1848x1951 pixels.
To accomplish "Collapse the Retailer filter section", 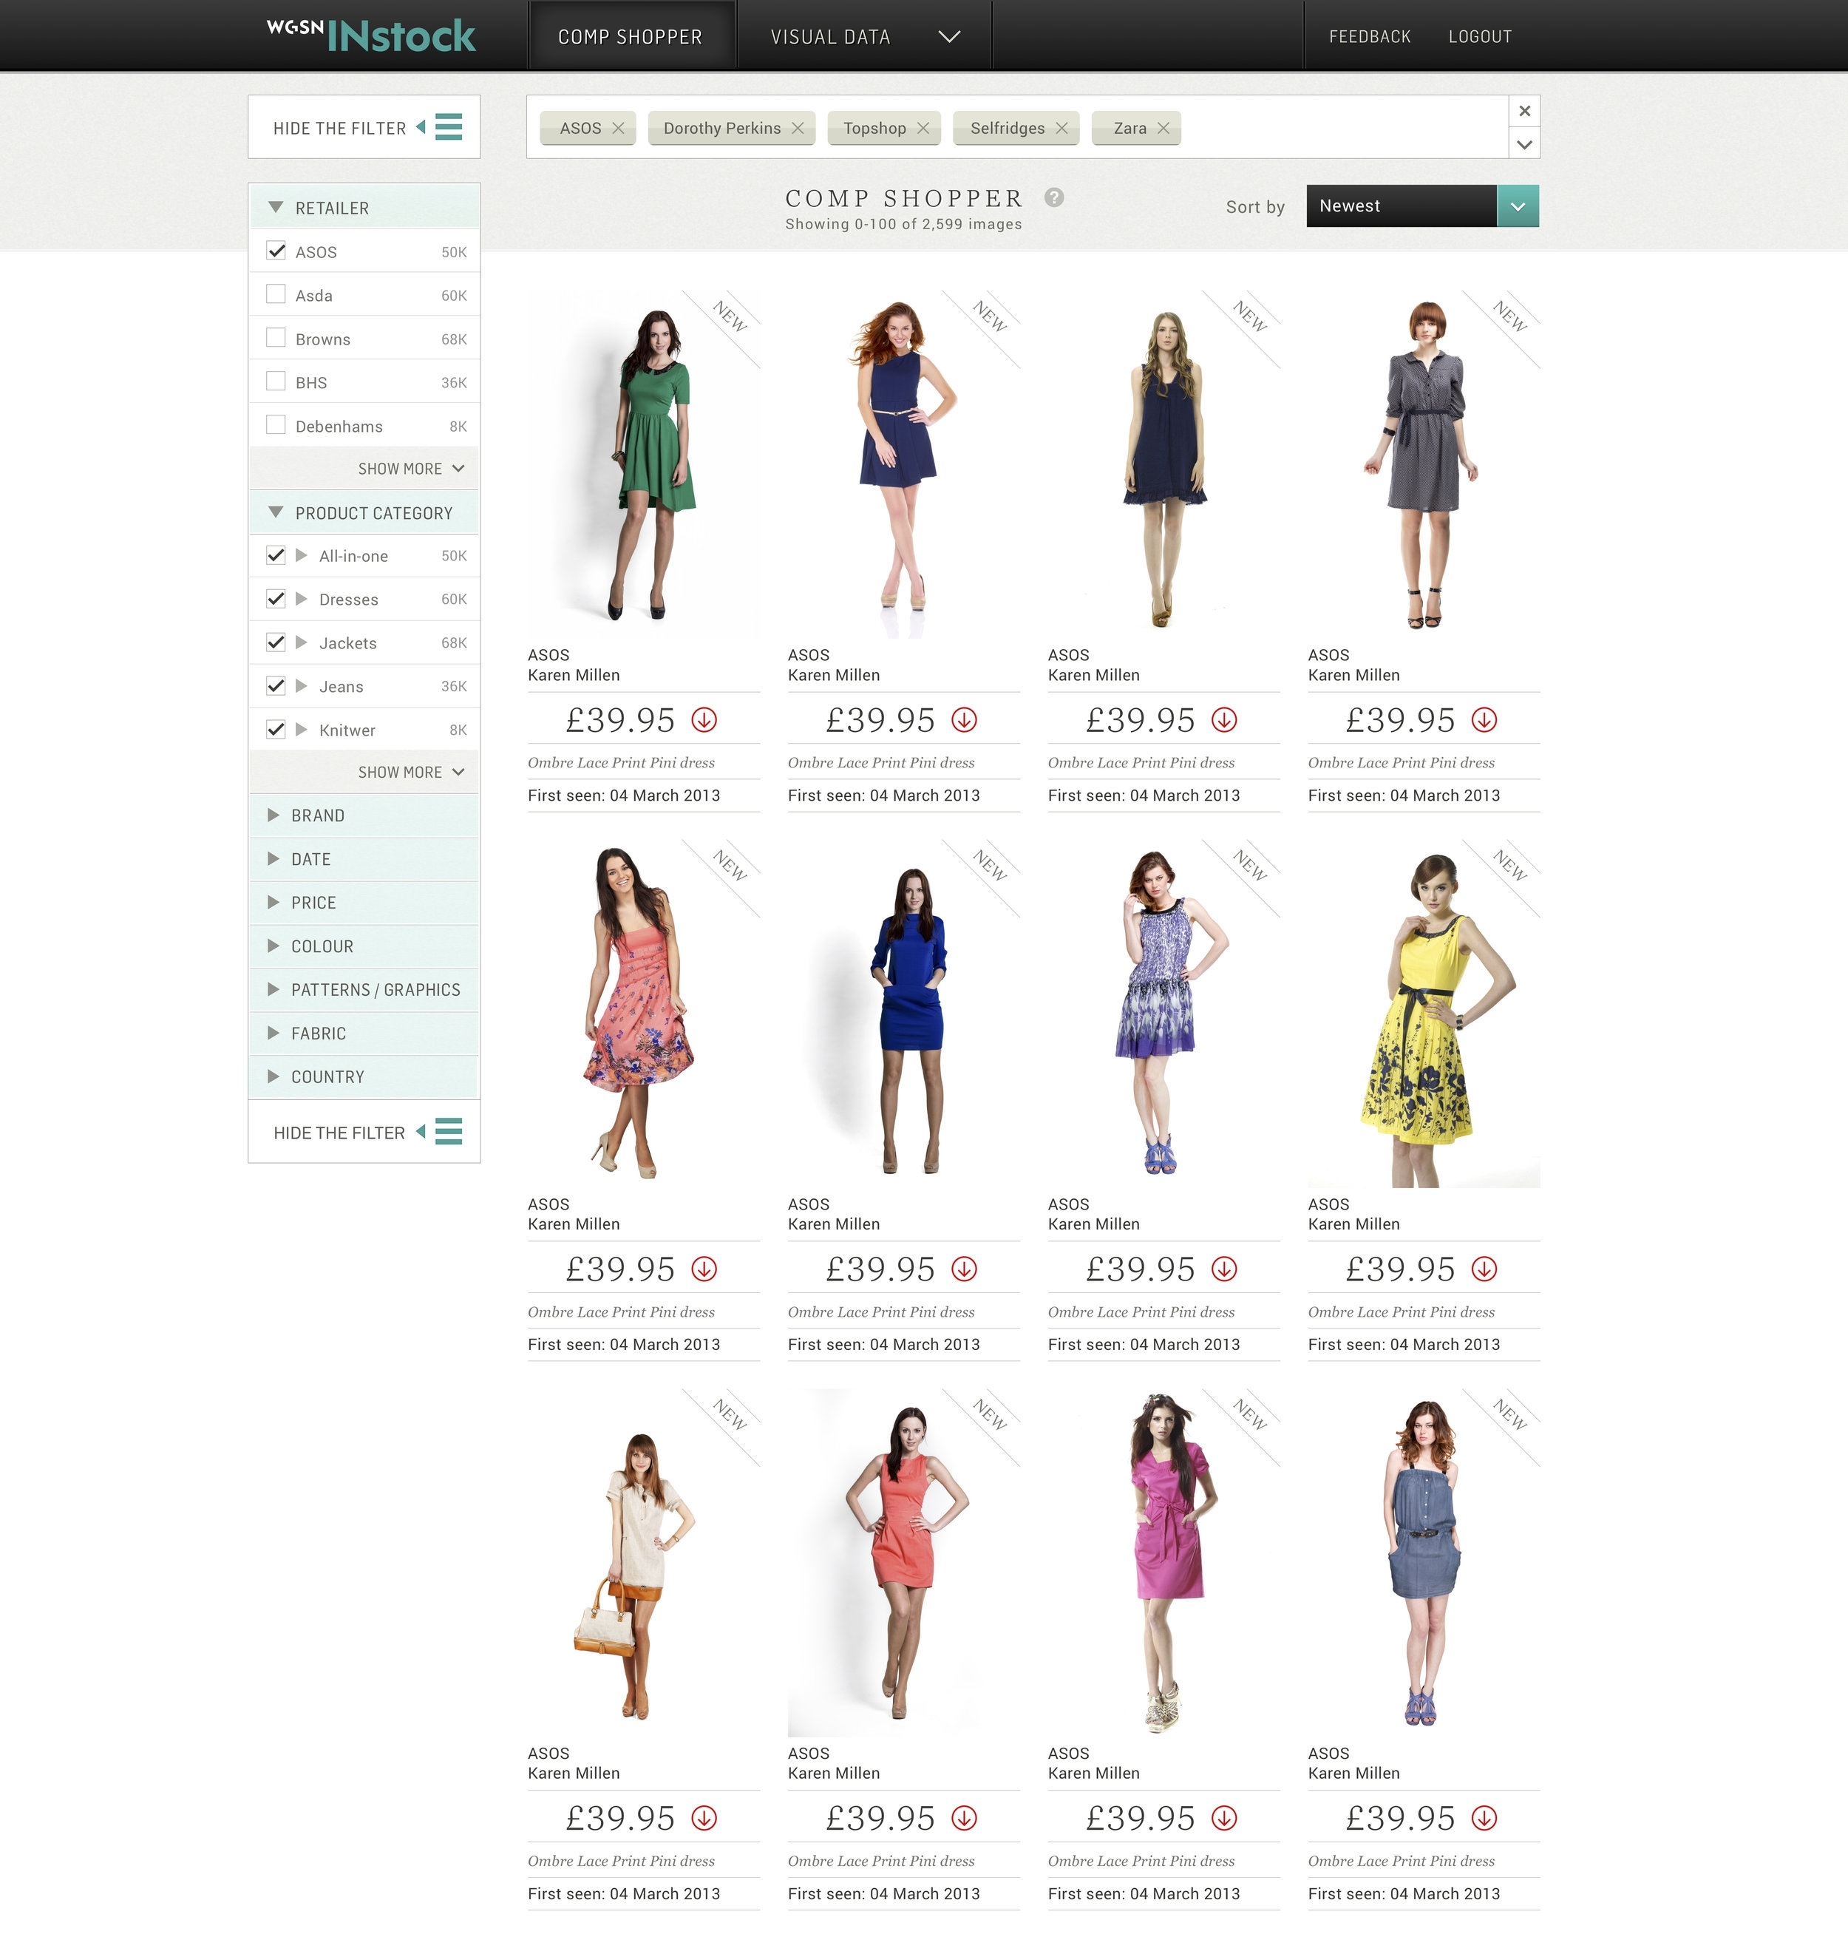I will [x=364, y=208].
